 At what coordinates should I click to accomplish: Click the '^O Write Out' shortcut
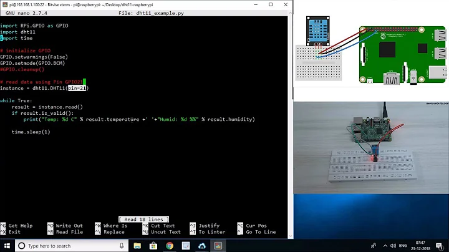pyautogui.click(x=65, y=226)
